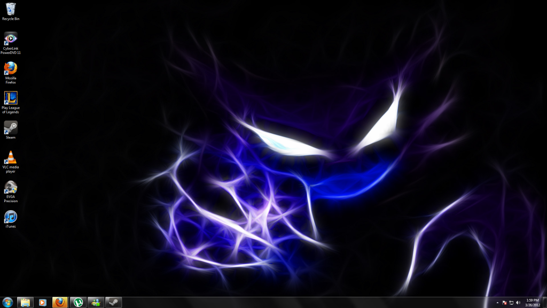
Task: Open uTorrent from the taskbar
Action: coord(78,303)
